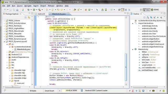Open the Refactor menu
Screen dimensions: 168x94
[x=51, y=6]
